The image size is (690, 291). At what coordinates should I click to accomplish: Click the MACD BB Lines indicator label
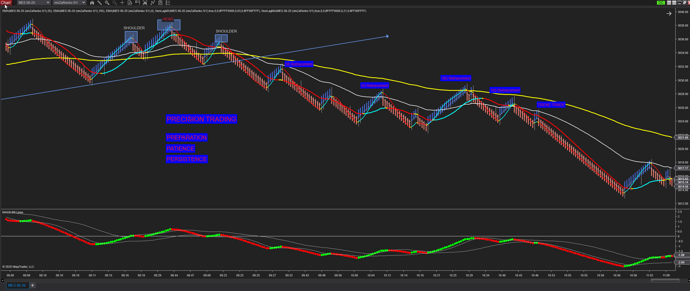click(x=13, y=212)
